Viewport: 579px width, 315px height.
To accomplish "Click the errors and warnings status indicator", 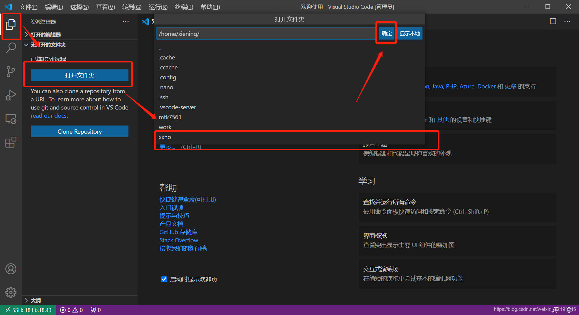I will [x=71, y=310].
